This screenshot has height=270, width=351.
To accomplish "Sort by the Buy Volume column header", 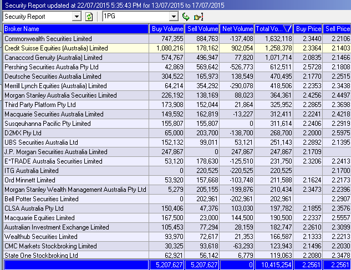I will click(167, 29).
